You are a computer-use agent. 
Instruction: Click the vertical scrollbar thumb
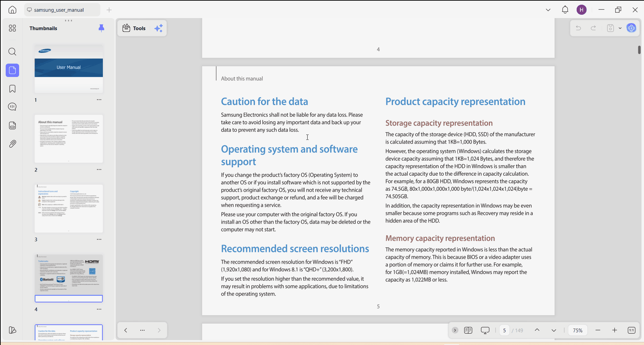pos(639,50)
